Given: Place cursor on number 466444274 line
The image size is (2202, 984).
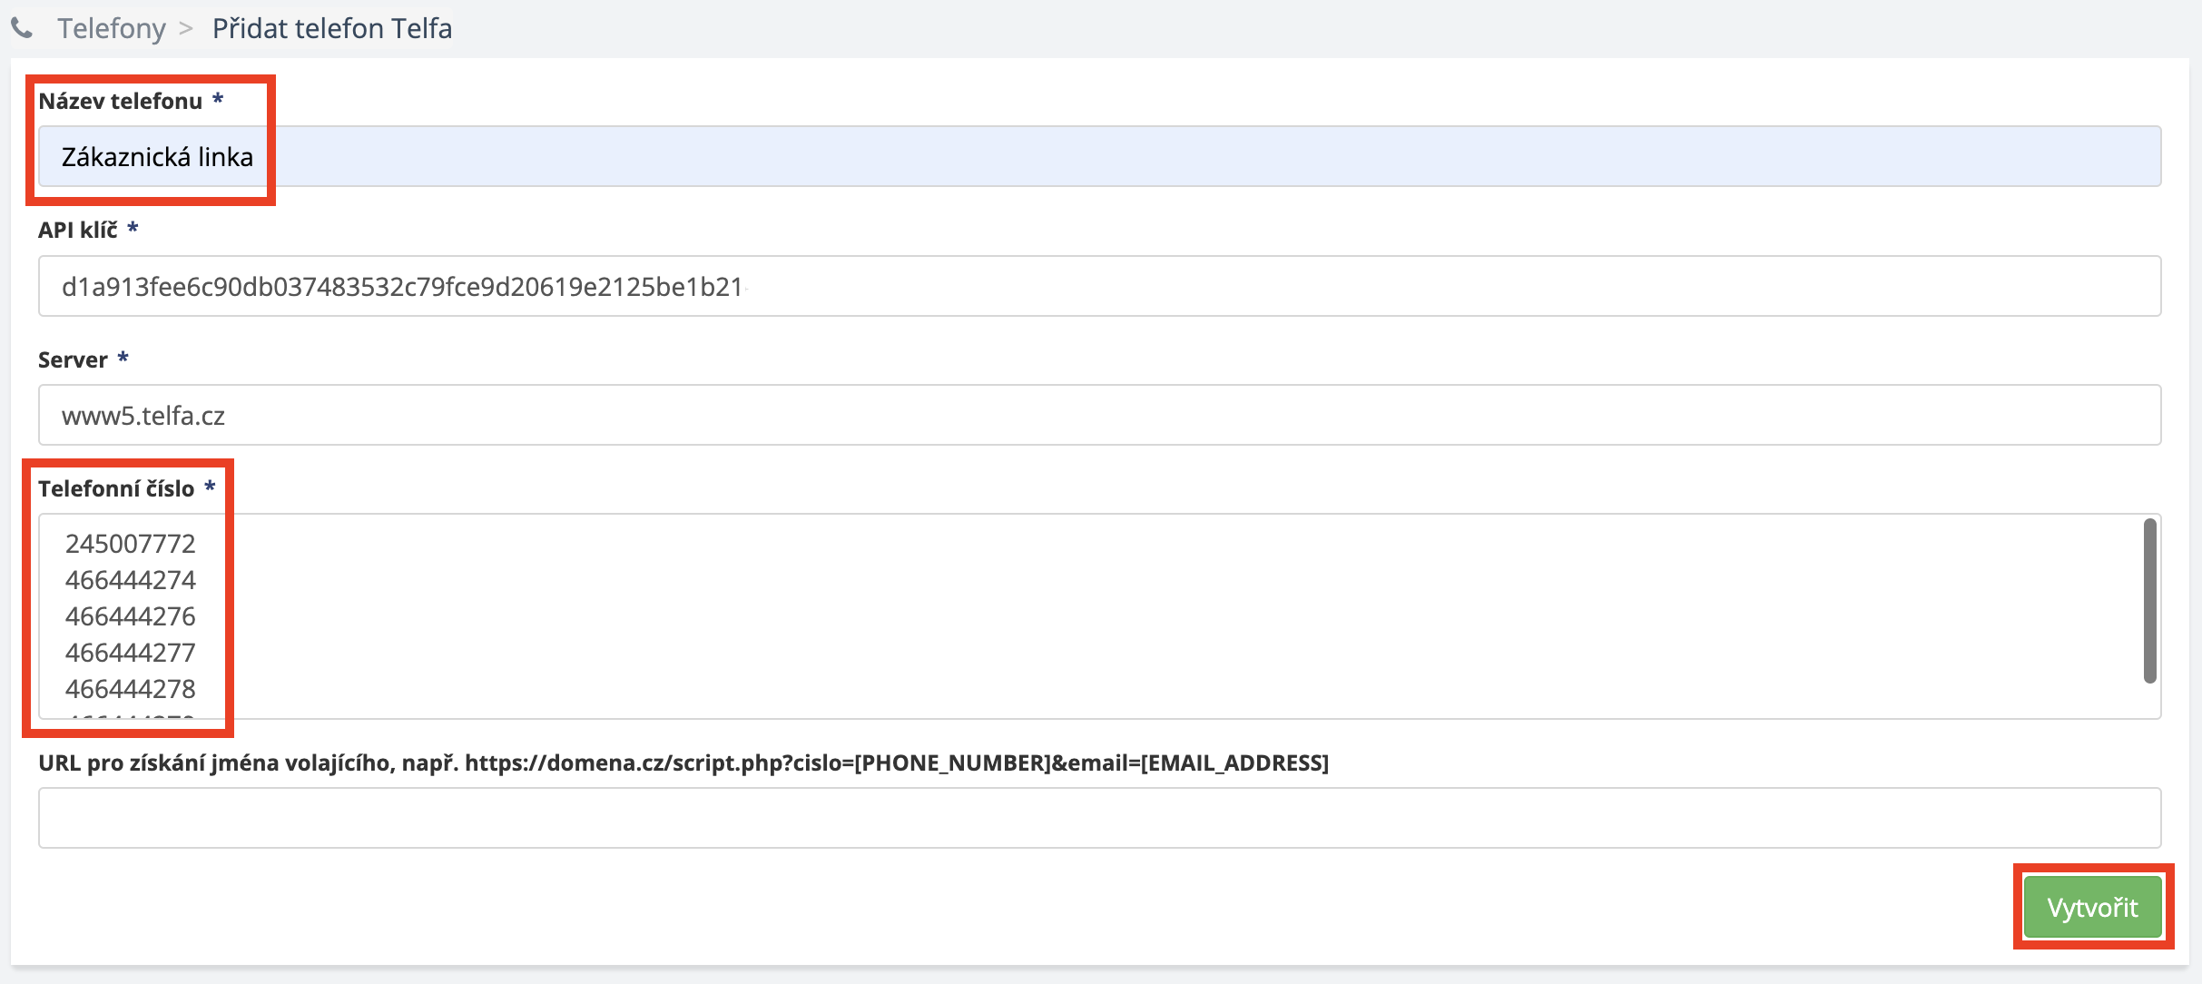Looking at the screenshot, I should click(131, 580).
